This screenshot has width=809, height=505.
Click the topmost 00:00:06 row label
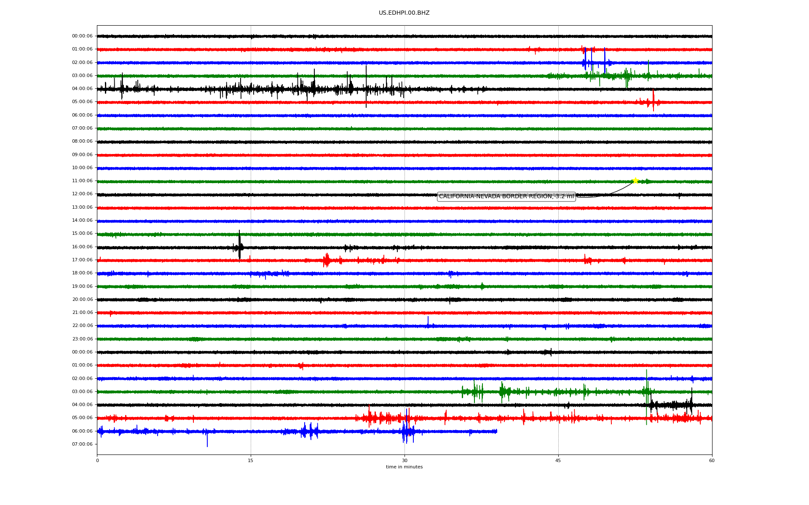click(x=82, y=36)
